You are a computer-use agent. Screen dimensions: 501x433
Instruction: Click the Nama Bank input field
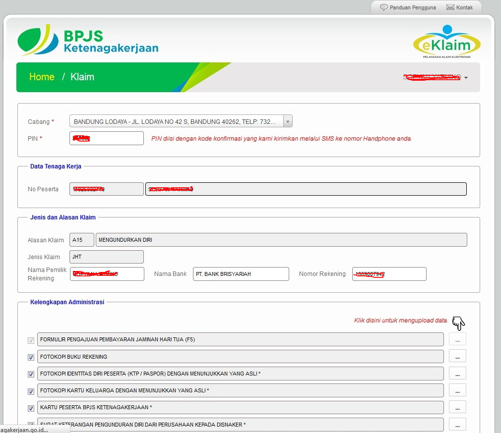pyautogui.click(x=241, y=274)
